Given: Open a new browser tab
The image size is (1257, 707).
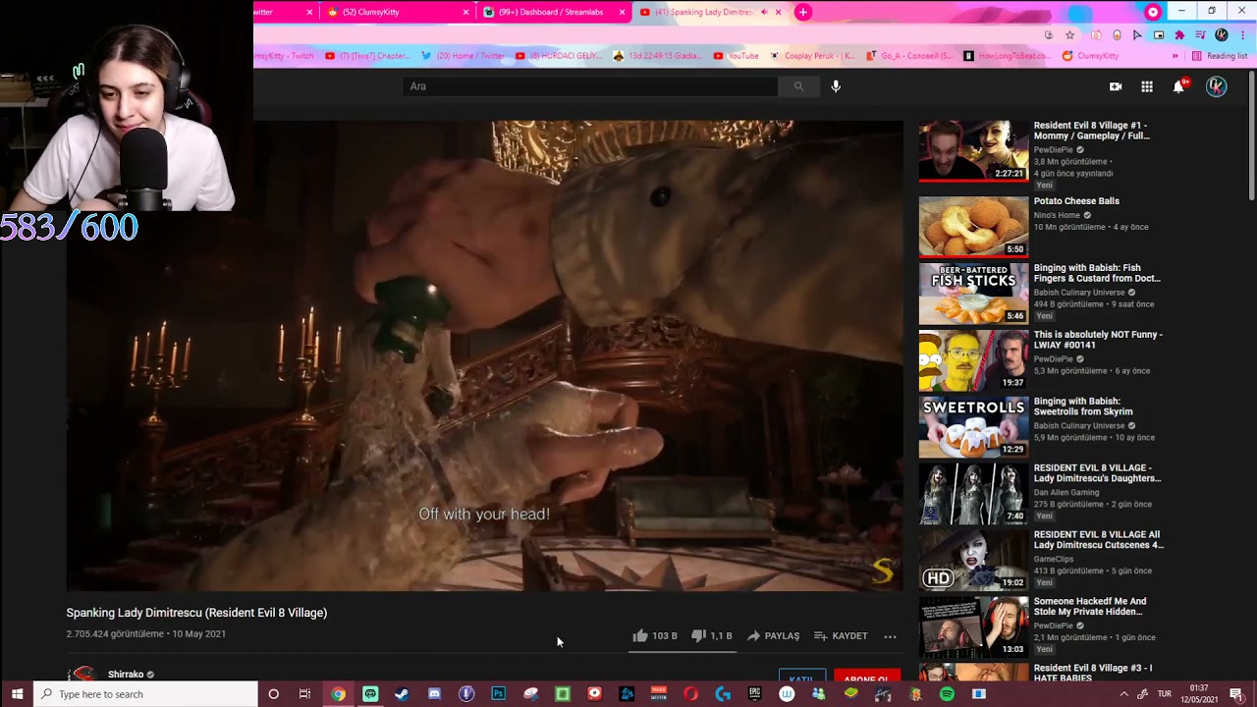Looking at the screenshot, I should [803, 12].
